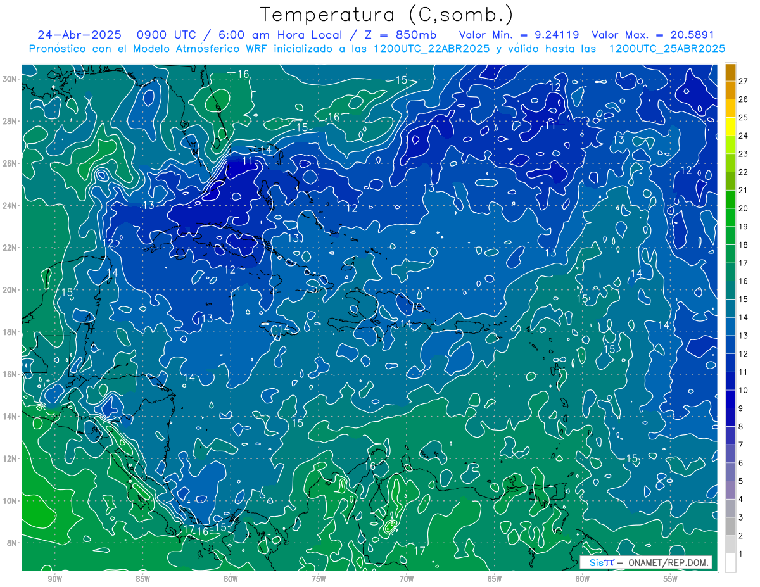Click the "60W" longitude axis label
760x587 pixels.
(583, 579)
